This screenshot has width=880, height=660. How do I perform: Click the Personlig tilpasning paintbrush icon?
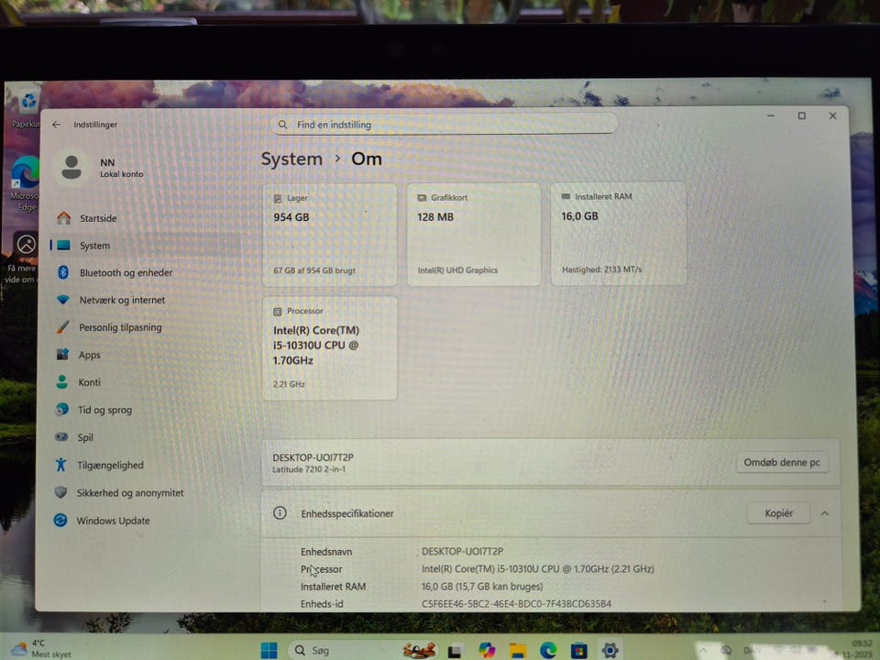coord(63,326)
